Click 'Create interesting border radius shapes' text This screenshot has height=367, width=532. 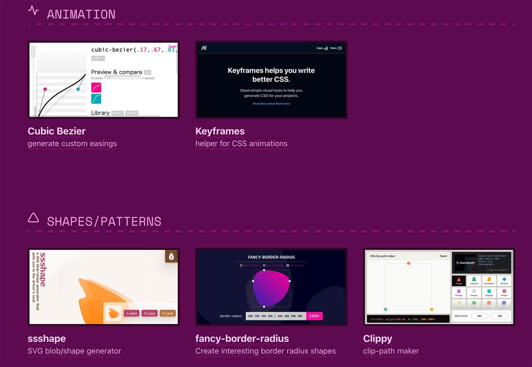(x=265, y=351)
